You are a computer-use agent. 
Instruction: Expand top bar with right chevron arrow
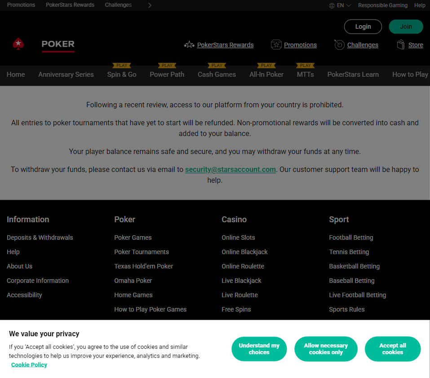click(150, 5)
